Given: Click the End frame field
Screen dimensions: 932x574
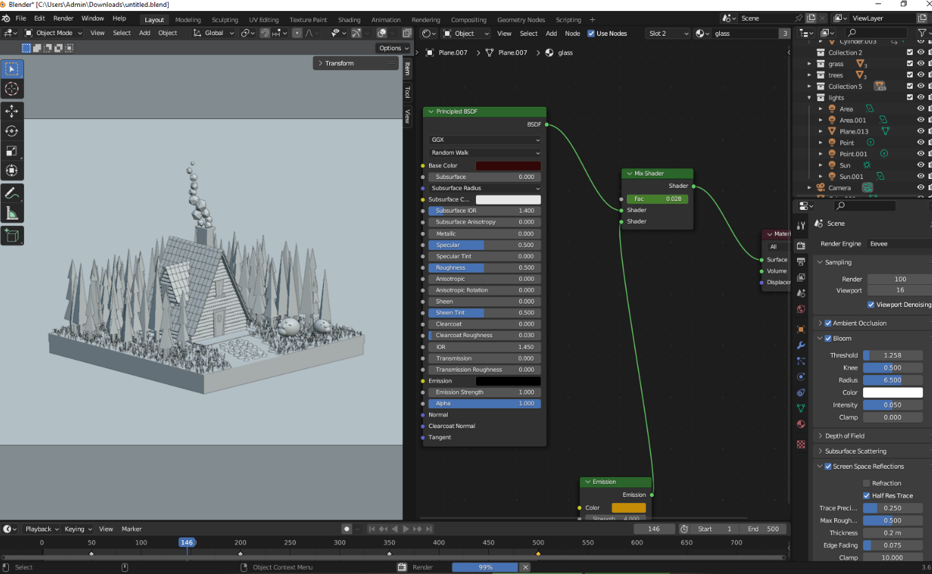Looking at the screenshot, I should 763,529.
